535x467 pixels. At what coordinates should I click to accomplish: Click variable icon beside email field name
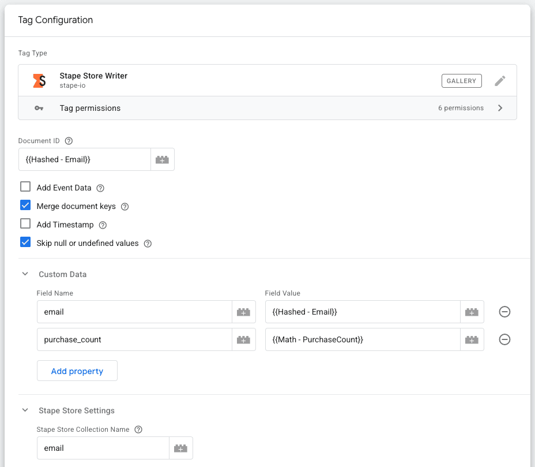243,312
